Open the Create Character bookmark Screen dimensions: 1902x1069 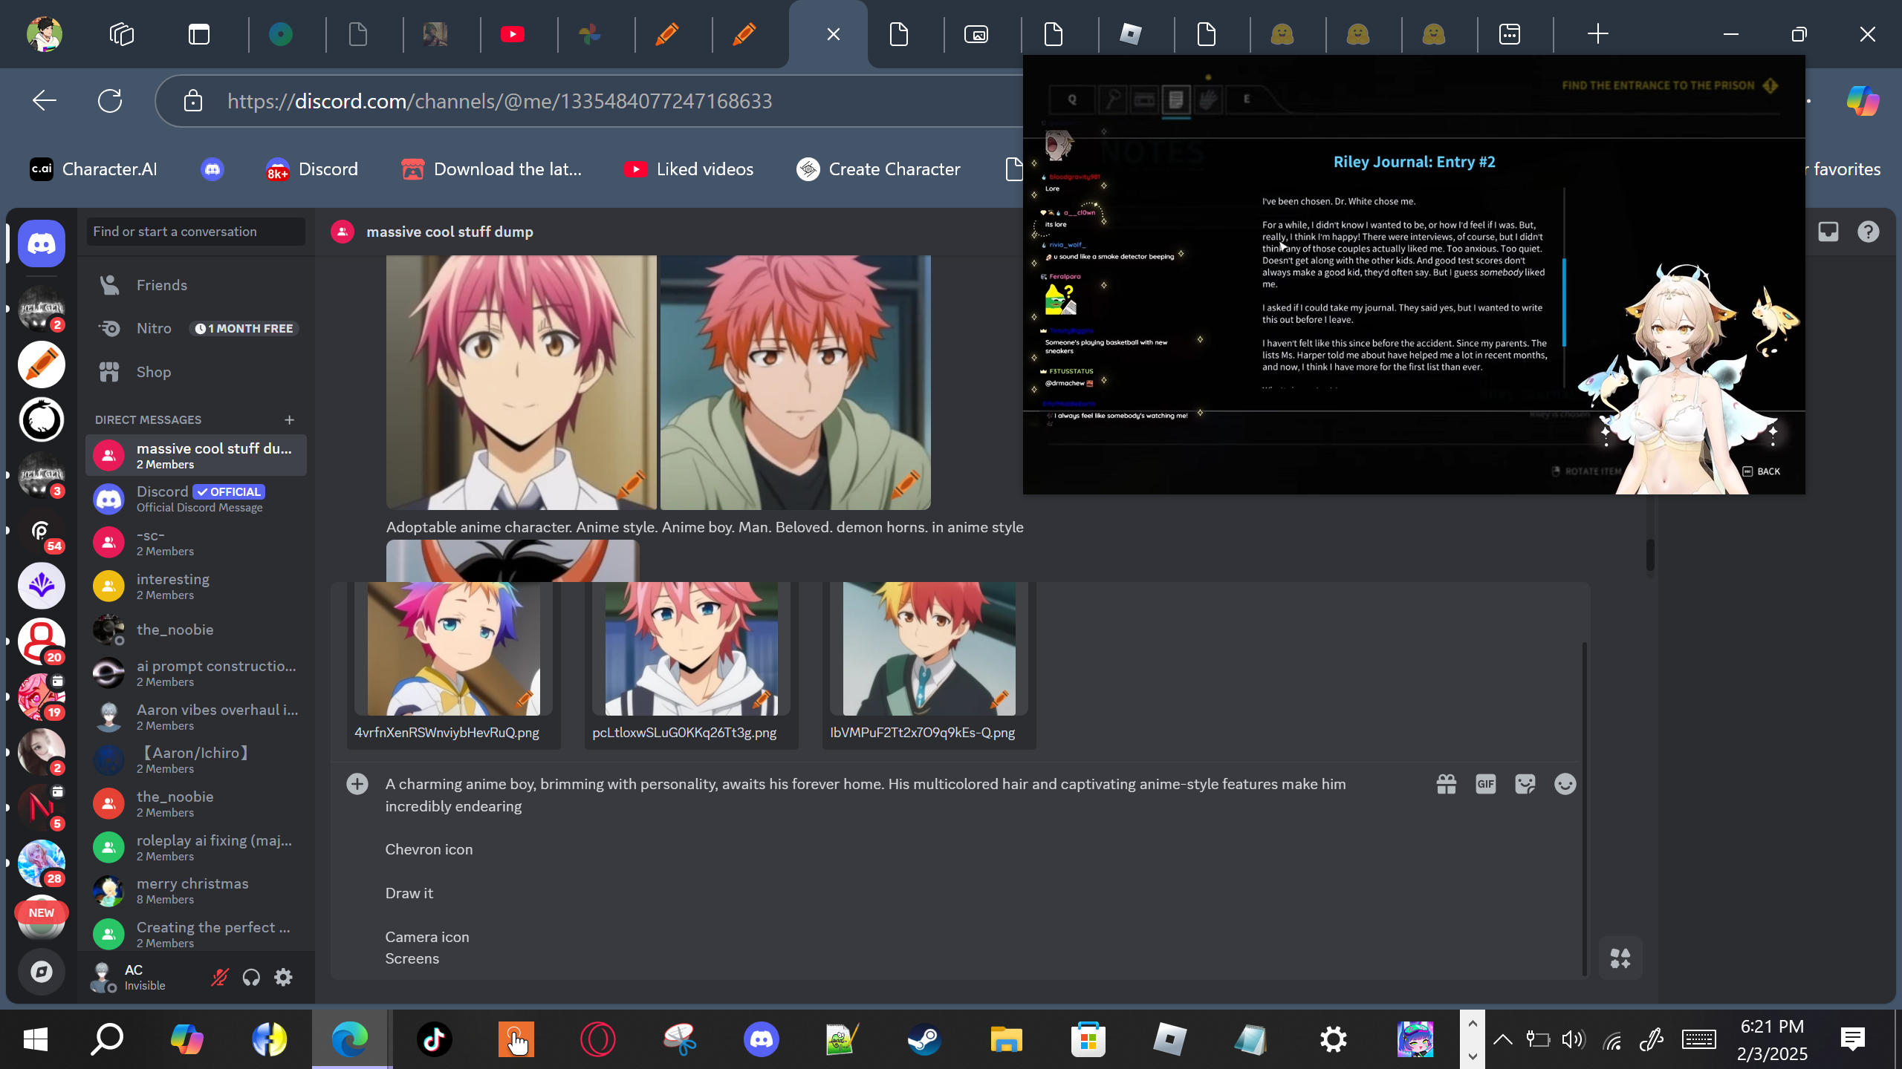(x=878, y=169)
